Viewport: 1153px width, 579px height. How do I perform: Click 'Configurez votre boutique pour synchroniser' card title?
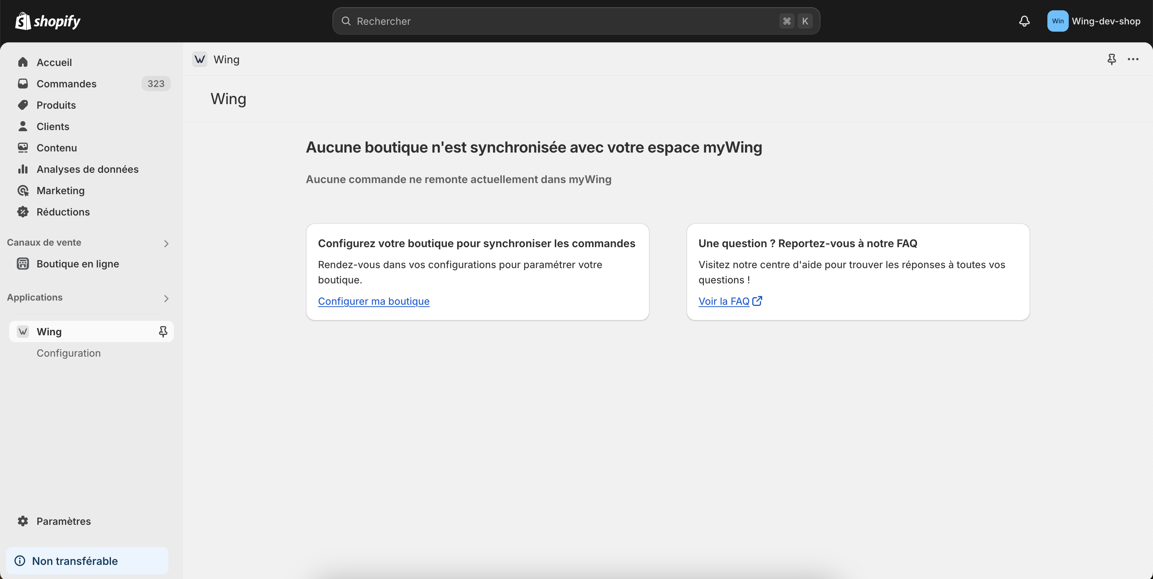click(477, 243)
